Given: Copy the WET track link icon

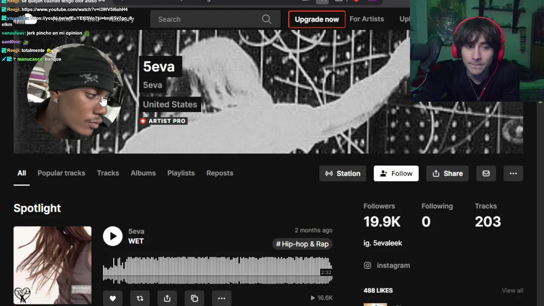Looking at the screenshot, I should pyautogui.click(x=194, y=298).
